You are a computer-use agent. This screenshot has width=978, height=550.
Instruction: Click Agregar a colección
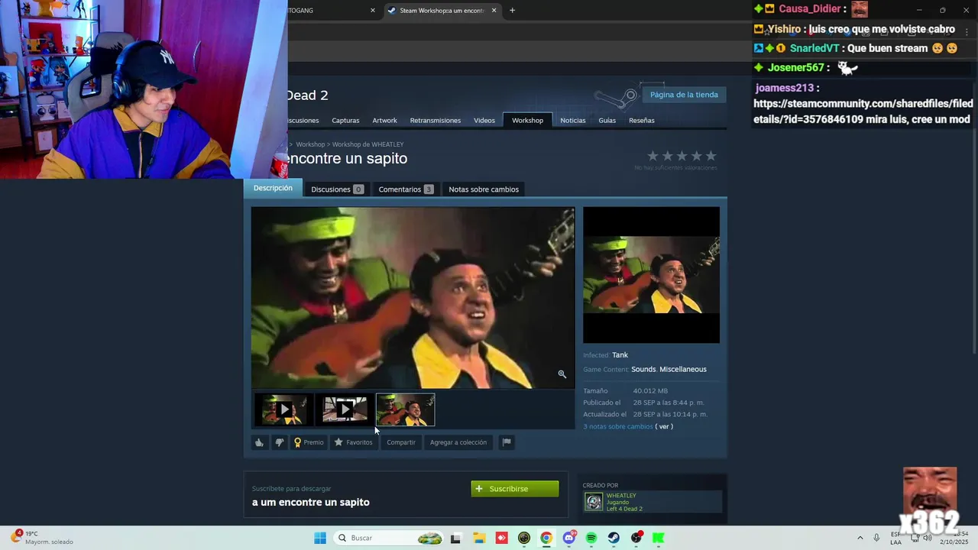point(458,442)
